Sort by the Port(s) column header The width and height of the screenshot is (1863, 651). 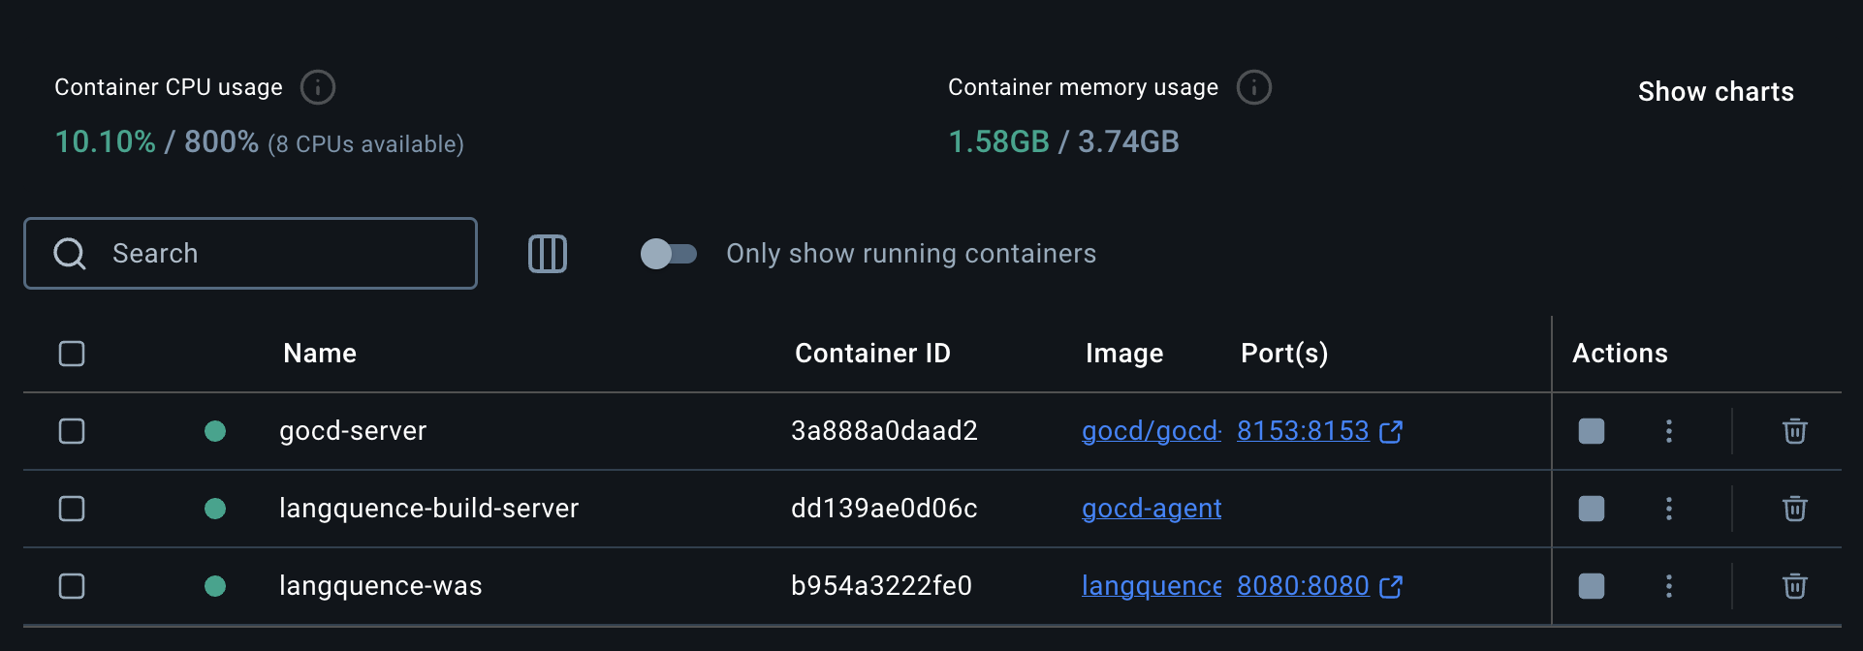[1284, 354]
